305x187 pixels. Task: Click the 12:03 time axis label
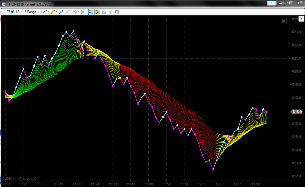(x=220, y=184)
